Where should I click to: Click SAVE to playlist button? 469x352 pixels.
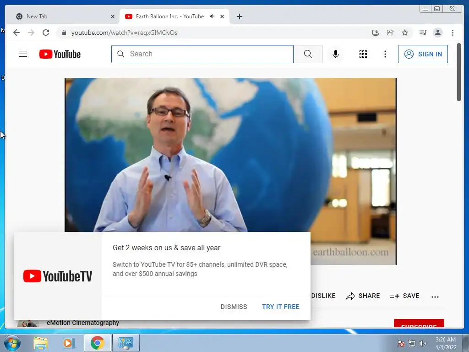405,296
